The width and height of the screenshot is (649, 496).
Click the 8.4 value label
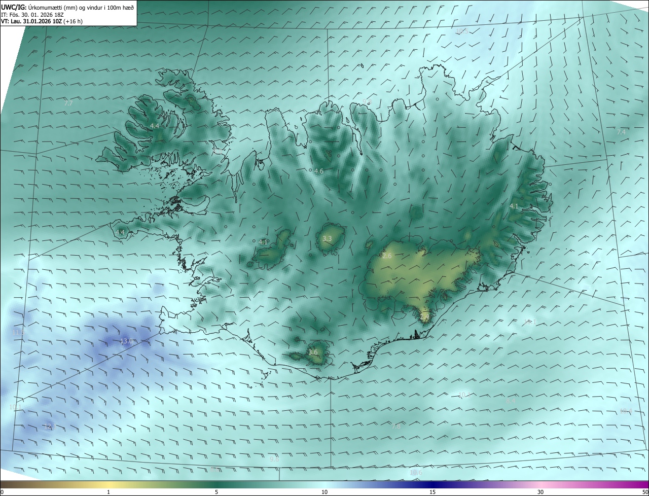pos(511,401)
